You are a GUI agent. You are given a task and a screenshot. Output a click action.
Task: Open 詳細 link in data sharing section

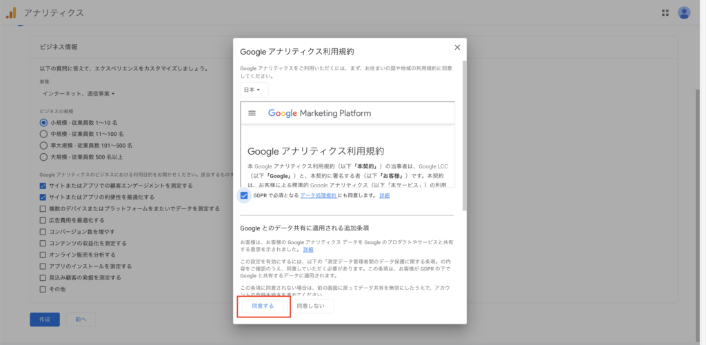tap(308, 249)
